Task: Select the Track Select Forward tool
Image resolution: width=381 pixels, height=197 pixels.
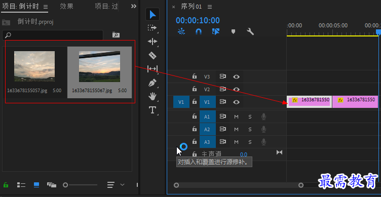Action: tap(153, 28)
